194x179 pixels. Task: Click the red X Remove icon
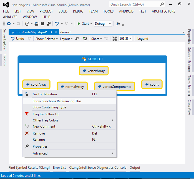click(27, 133)
